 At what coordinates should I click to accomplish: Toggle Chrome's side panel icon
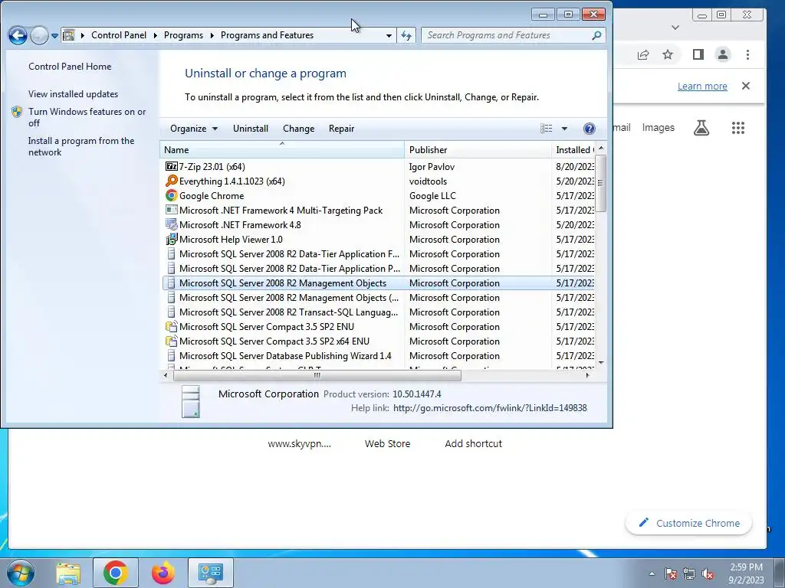click(x=698, y=54)
